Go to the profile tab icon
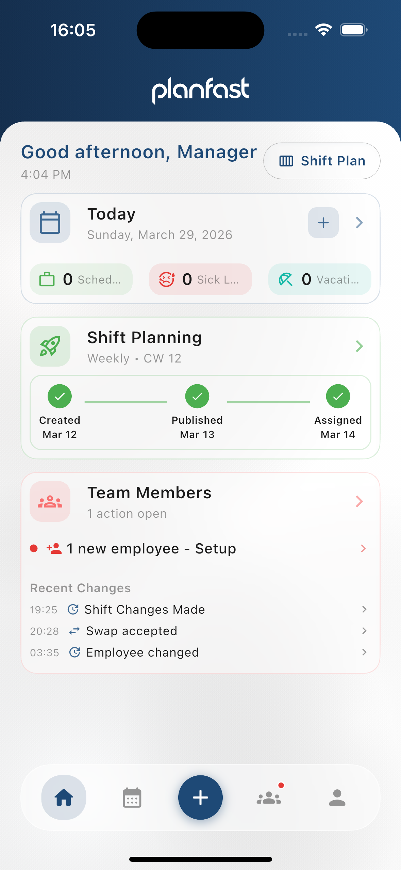Screen dimensions: 401x870 (337, 798)
